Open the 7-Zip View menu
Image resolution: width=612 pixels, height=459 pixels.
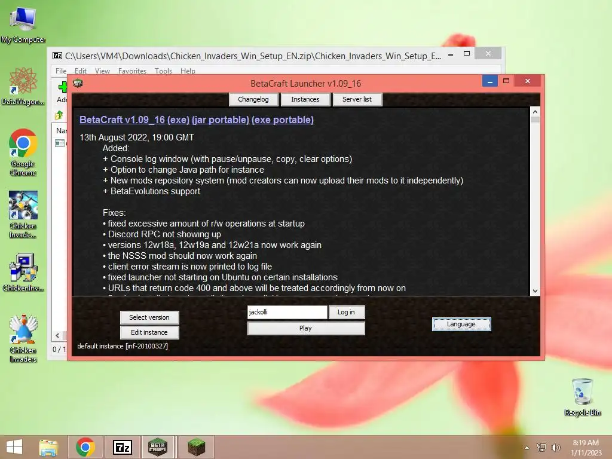102,71
